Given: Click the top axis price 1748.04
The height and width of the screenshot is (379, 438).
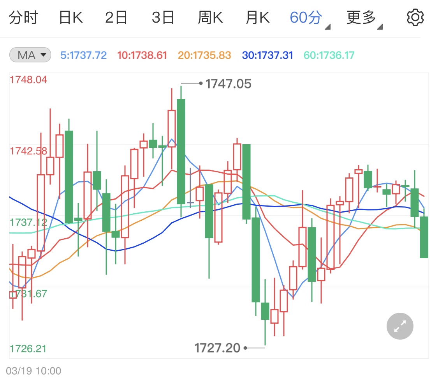Looking at the screenshot, I should pos(28,80).
